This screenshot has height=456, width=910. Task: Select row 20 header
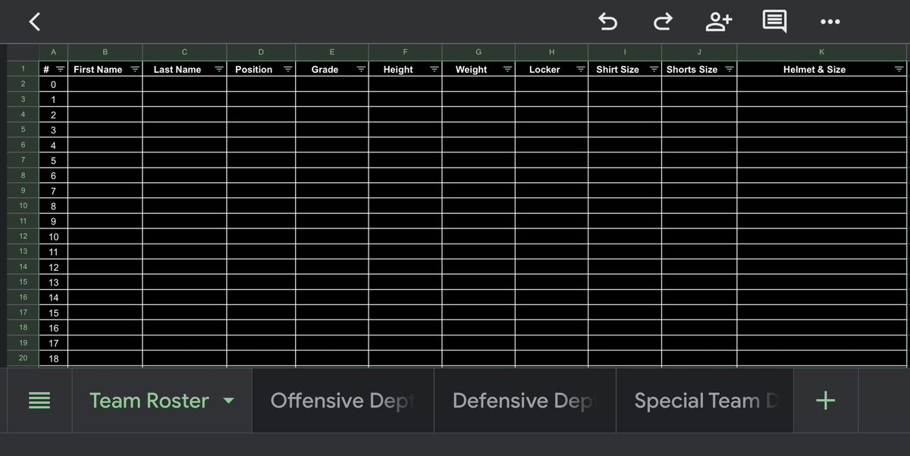23,358
